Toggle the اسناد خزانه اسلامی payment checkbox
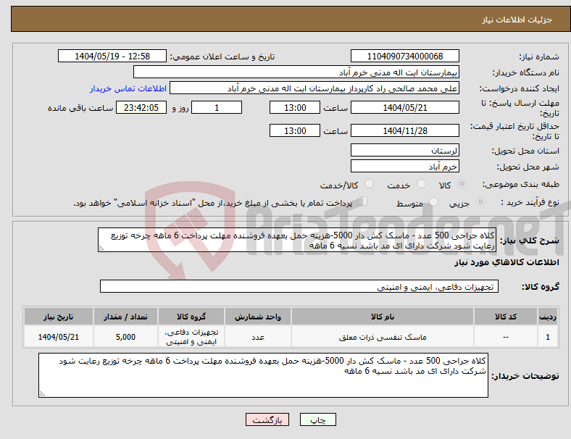This screenshot has height=439, width=571. click(362, 201)
